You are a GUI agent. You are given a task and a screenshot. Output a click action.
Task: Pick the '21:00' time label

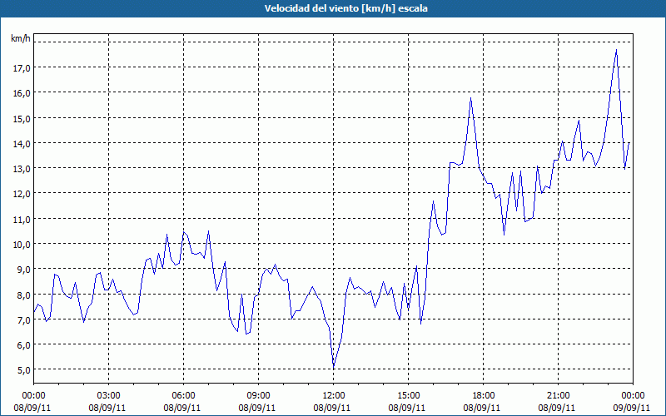(558, 396)
